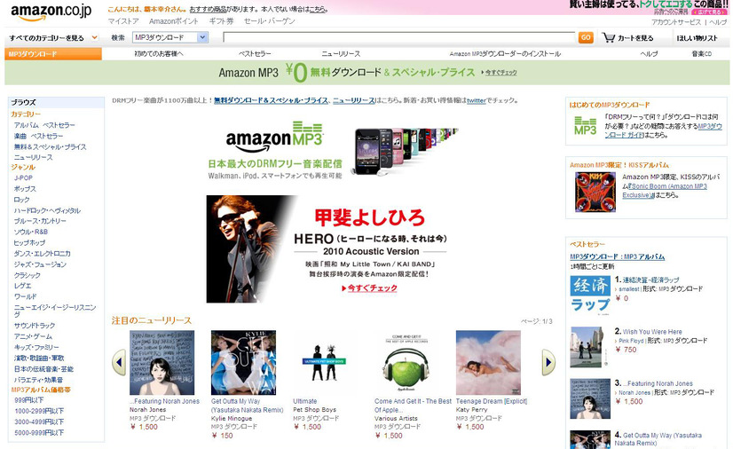Viewport: 733px width, 449px height.
Task: Click Sonic Boom (Amazon MP3 Exclusive) link
Action: [665, 191]
